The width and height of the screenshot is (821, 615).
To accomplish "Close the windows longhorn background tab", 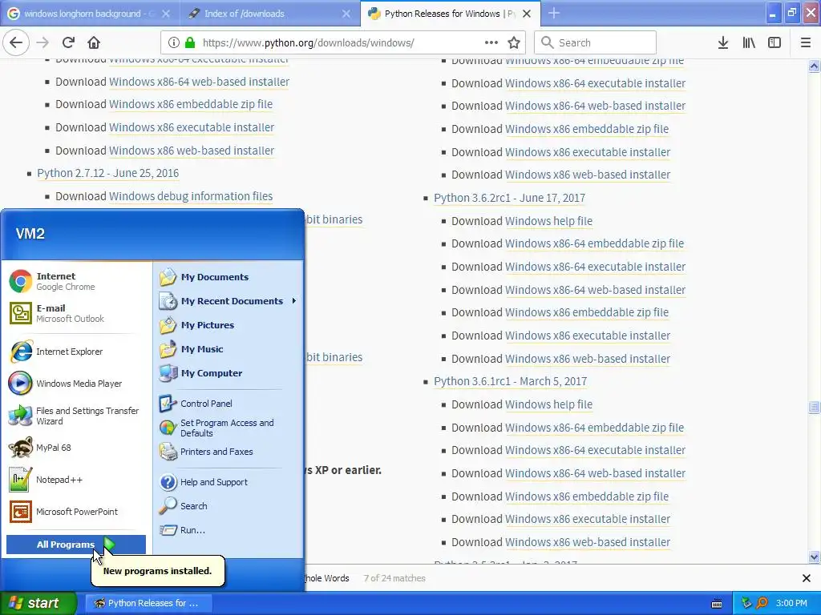I will (166, 14).
